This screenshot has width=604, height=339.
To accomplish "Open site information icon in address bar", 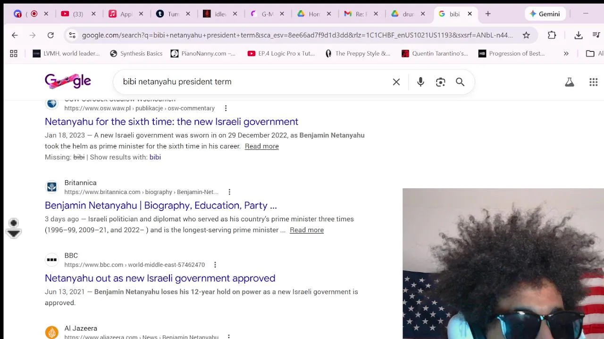I will tap(72, 35).
